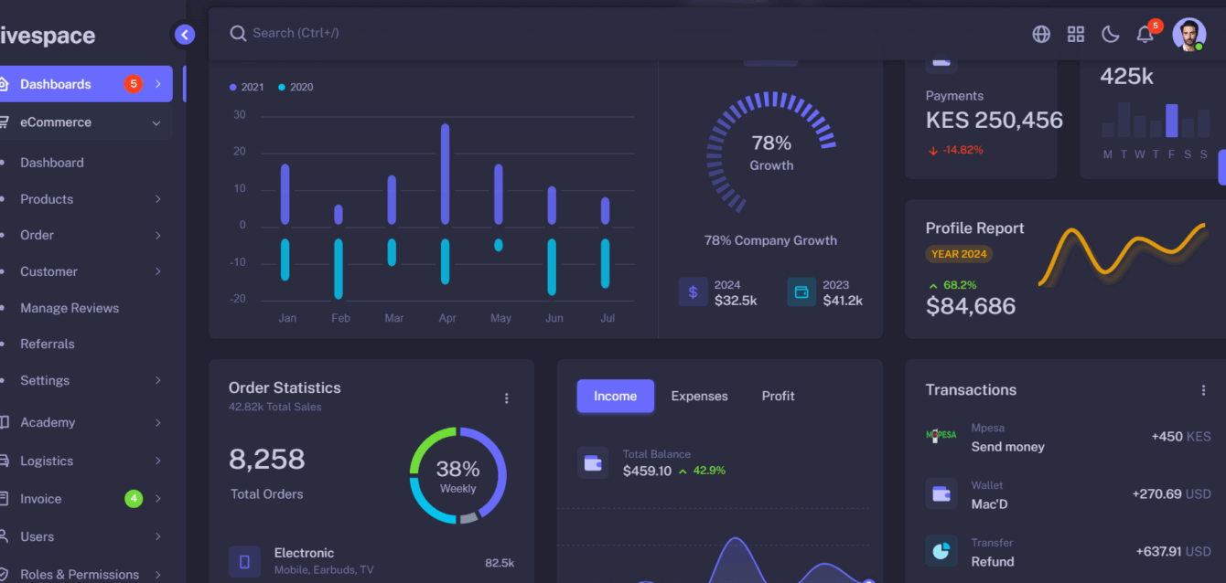Click inside the search field
Image resolution: width=1226 pixels, height=583 pixels.
click(366, 33)
